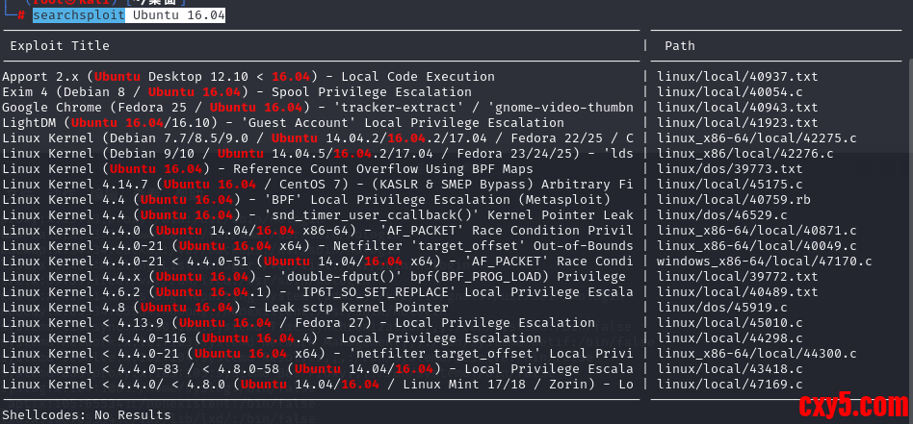Click the BPF Local Privilege Escalation (Metasploit) row

pos(265,200)
